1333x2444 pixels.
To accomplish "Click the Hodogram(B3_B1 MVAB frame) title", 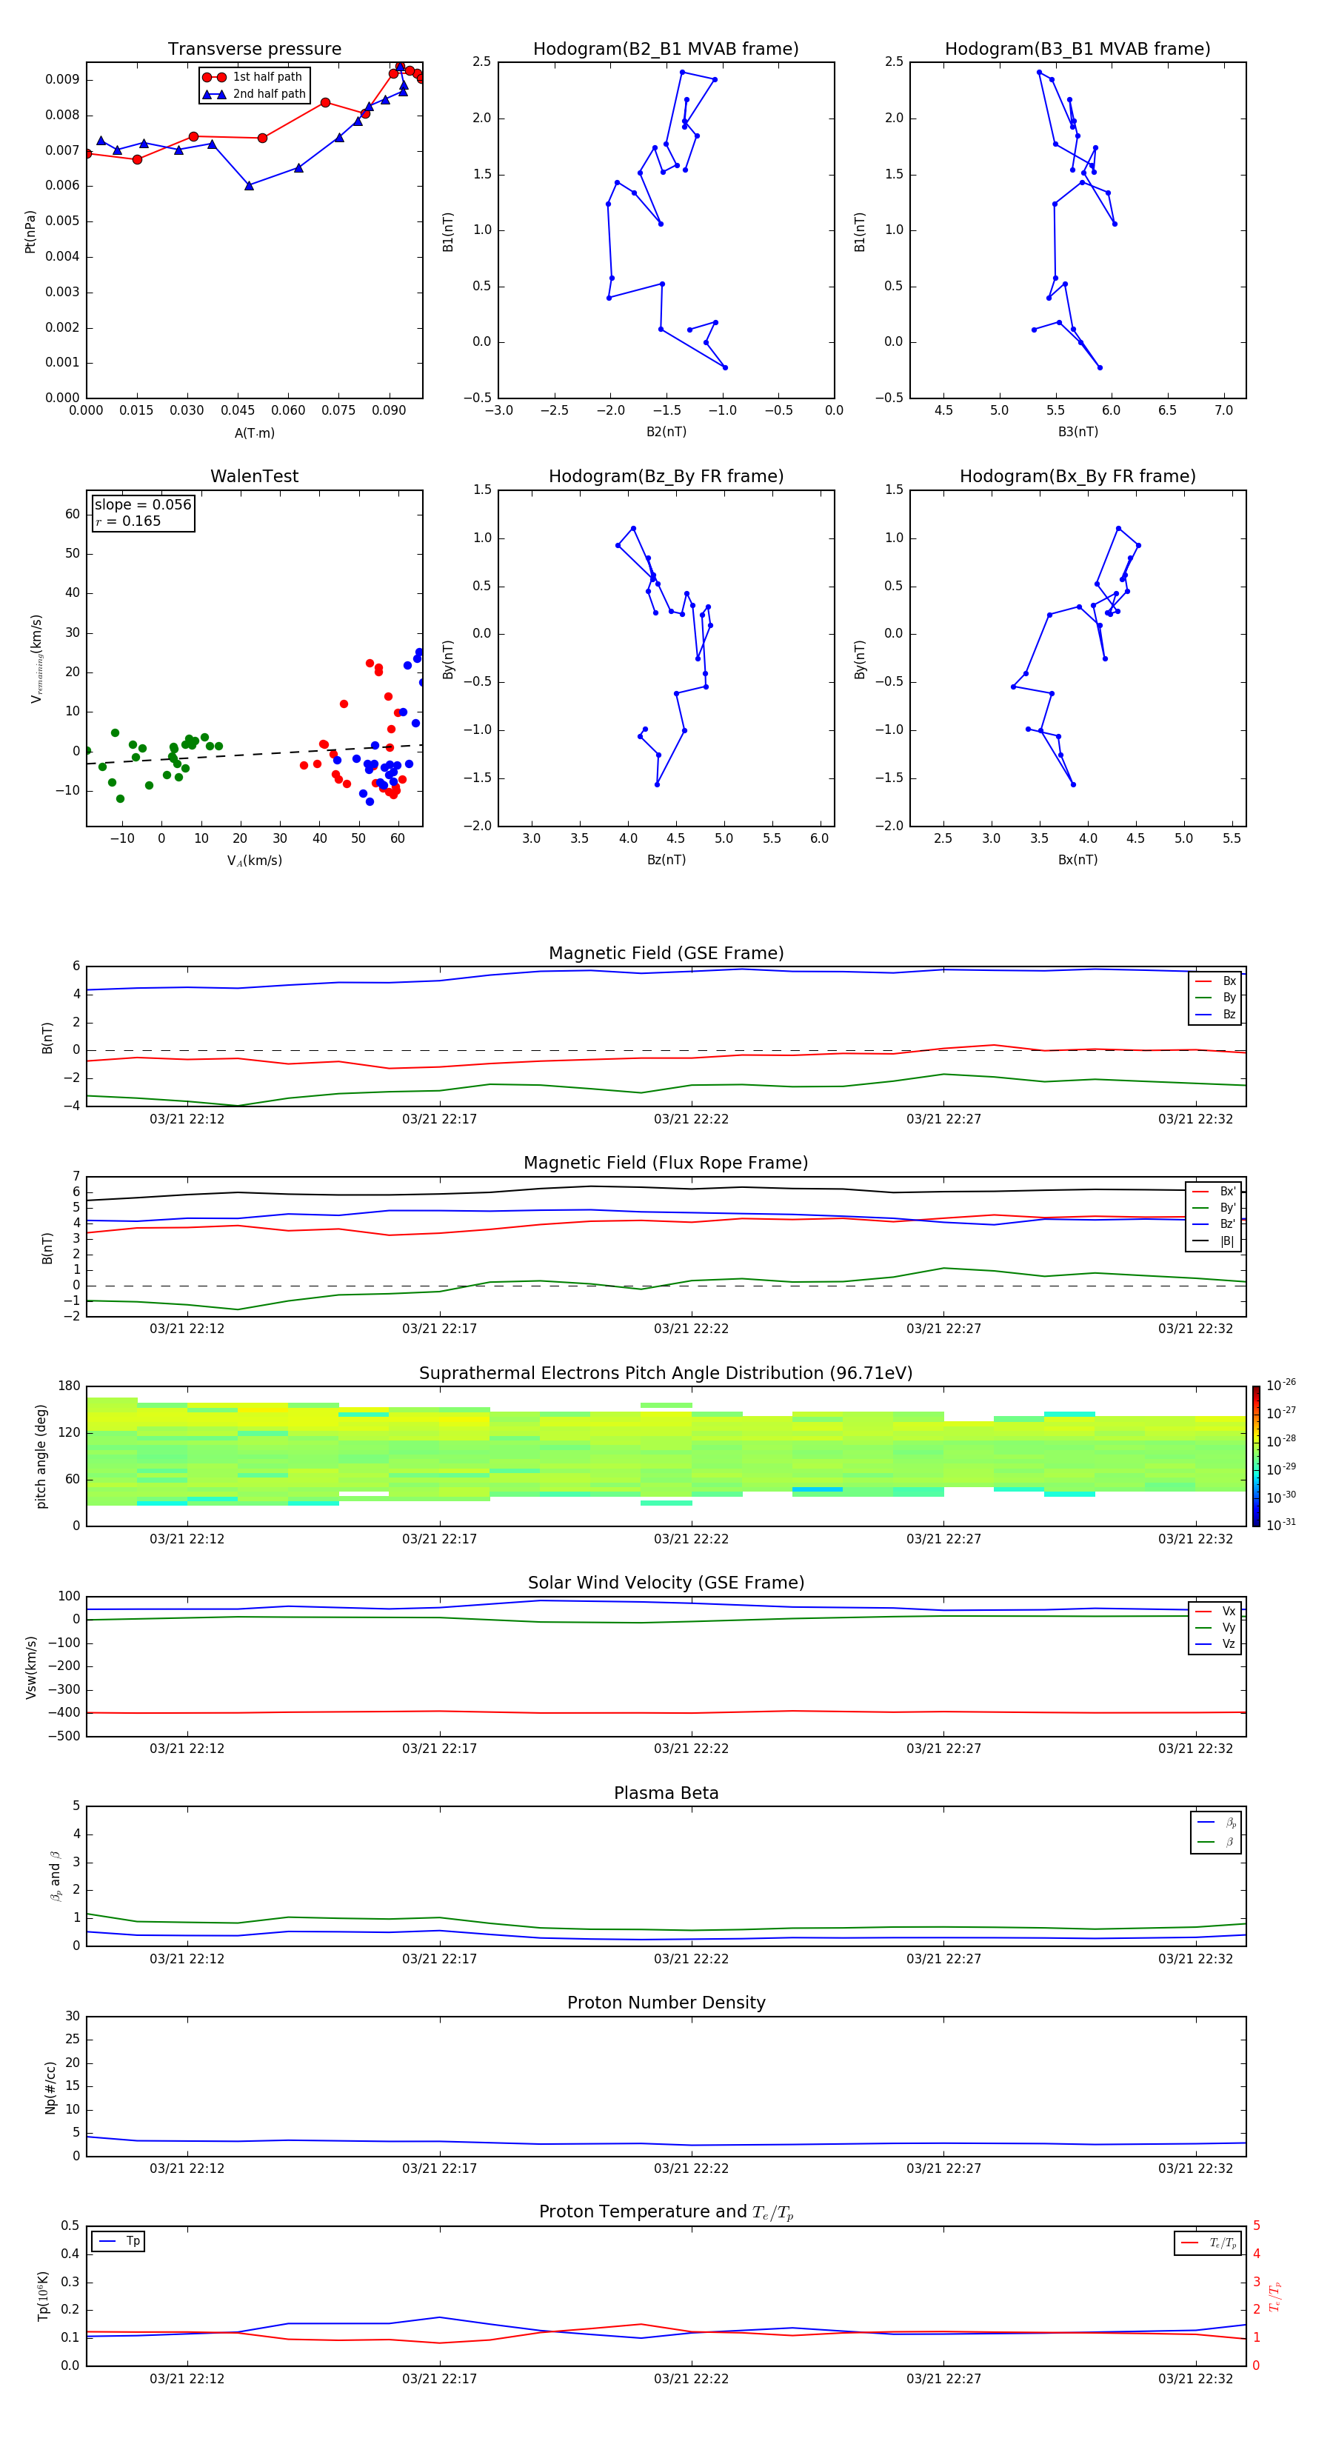I will (x=1077, y=48).
